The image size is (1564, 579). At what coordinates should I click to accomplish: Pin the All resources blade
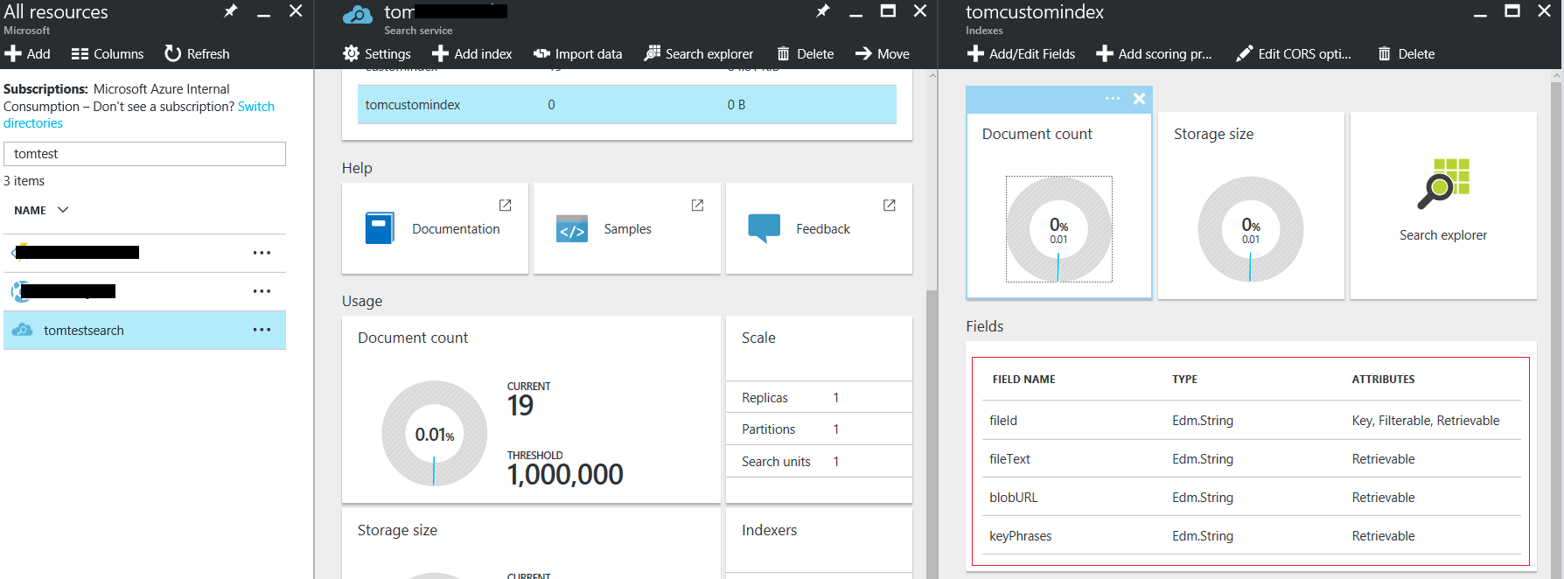pyautogui.click(x=231, y=10)
